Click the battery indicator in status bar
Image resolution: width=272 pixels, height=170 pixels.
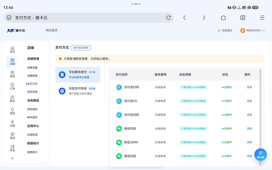(255, 7)
